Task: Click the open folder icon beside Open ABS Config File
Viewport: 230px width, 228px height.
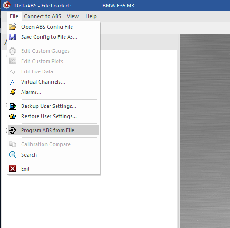Action: [x=13, y=27]
